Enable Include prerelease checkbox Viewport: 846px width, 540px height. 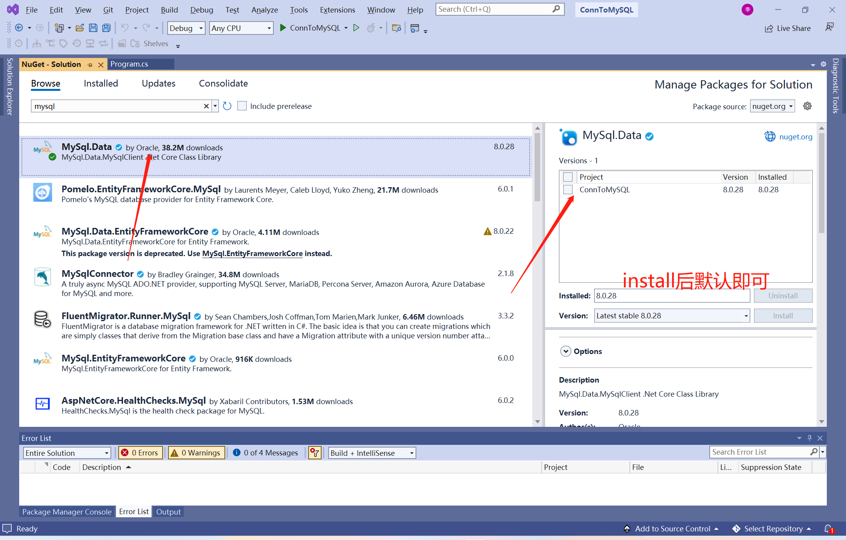(242, 106)
